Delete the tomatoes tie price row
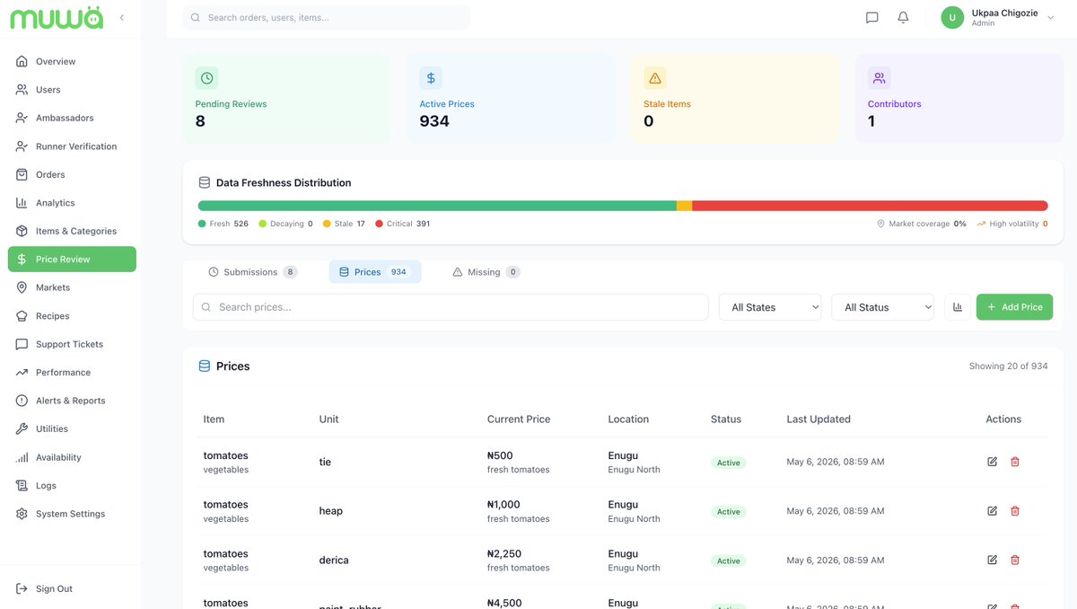Image resolution: width=1077 pixels, height=609 pixels. point(1015,462)
